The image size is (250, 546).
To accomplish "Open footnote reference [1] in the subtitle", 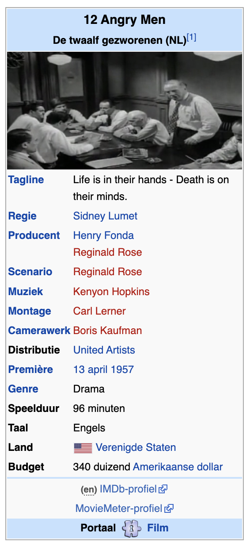I will pyautogui.click(x=191, y=38).
